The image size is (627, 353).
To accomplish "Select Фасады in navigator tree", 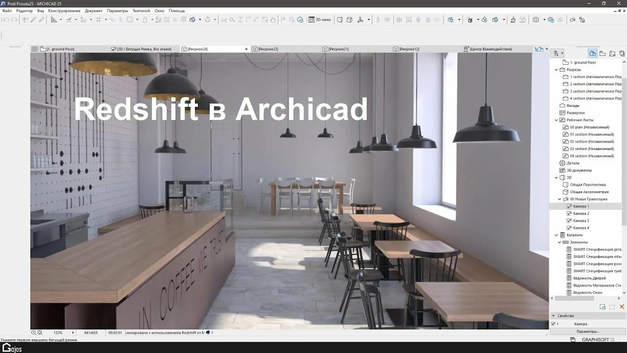I will [573, 105].
